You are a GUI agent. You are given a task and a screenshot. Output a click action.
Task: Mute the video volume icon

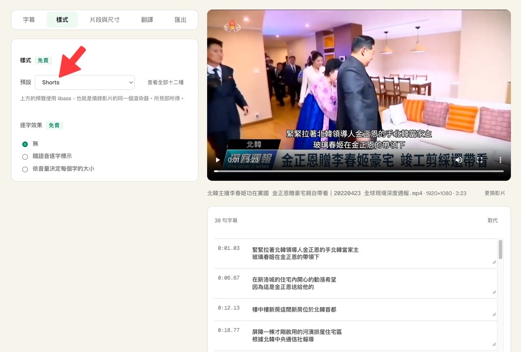pyautogui.click(x=459, y=160)
